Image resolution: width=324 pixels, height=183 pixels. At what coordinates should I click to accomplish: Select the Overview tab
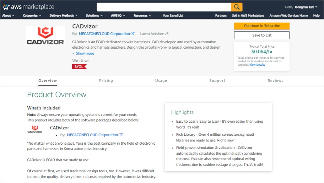pos(48,81)
